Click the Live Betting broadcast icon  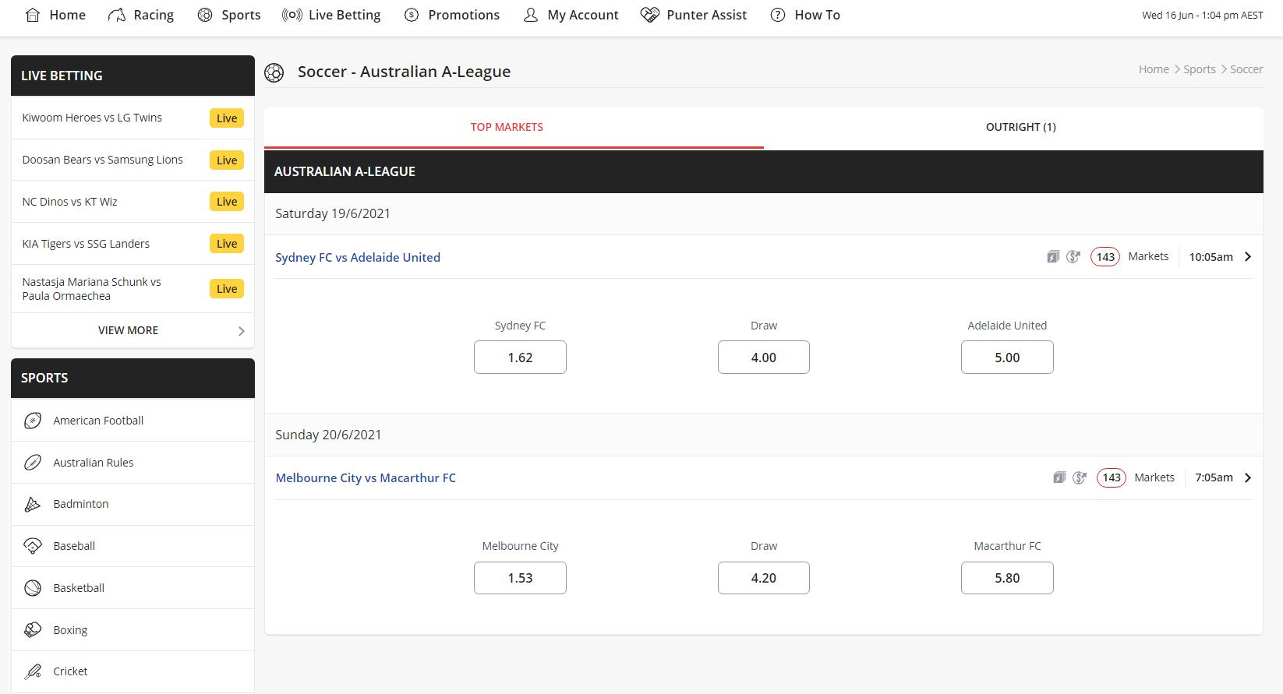pos(292,15)
